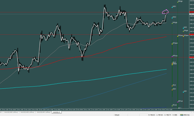This screenshot has height=116, width=194.
Task: Select the C: 1962.75 status value
Action: pyautogui.click(x=168, y=115)
